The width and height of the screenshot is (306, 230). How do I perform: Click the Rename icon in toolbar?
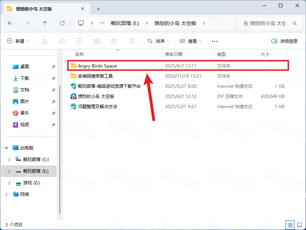point(97,41)
